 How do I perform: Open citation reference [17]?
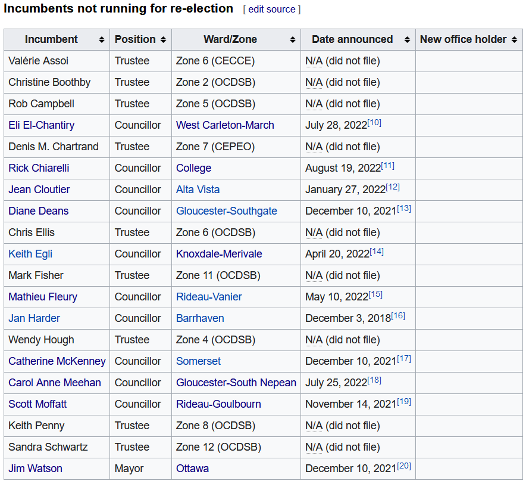pos(404,359)
